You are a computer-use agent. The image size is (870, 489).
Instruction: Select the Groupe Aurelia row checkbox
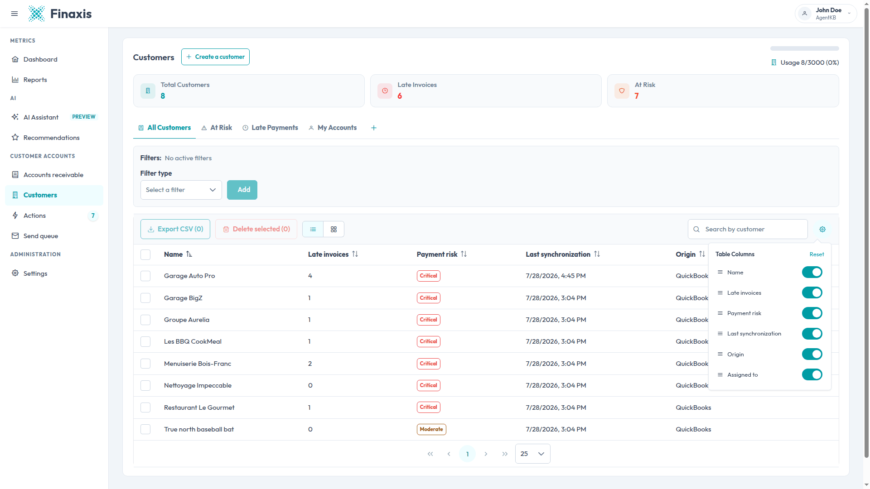point(145,320)
